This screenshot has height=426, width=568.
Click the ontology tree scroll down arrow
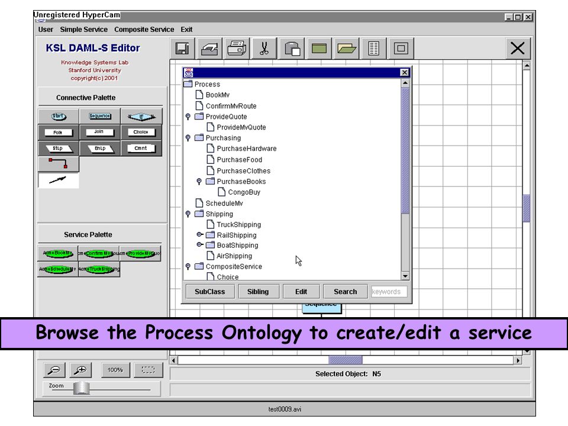[405, 276]
